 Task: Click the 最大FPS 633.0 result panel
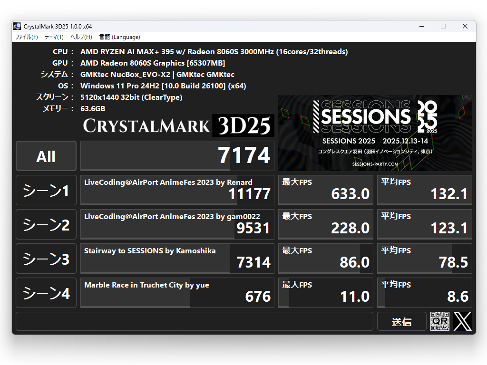(x=325, y=190)
